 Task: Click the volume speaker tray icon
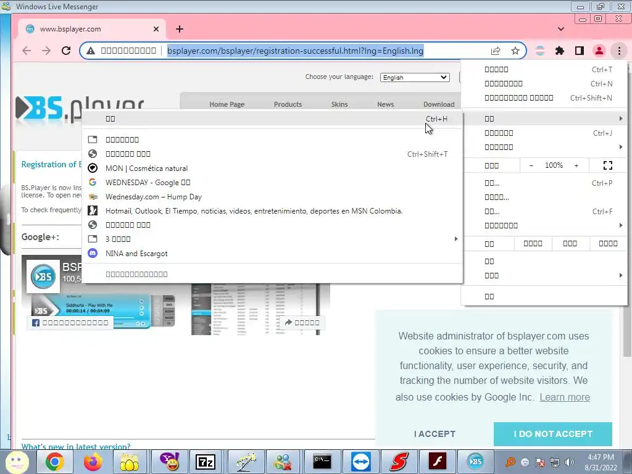pos(570,462)
